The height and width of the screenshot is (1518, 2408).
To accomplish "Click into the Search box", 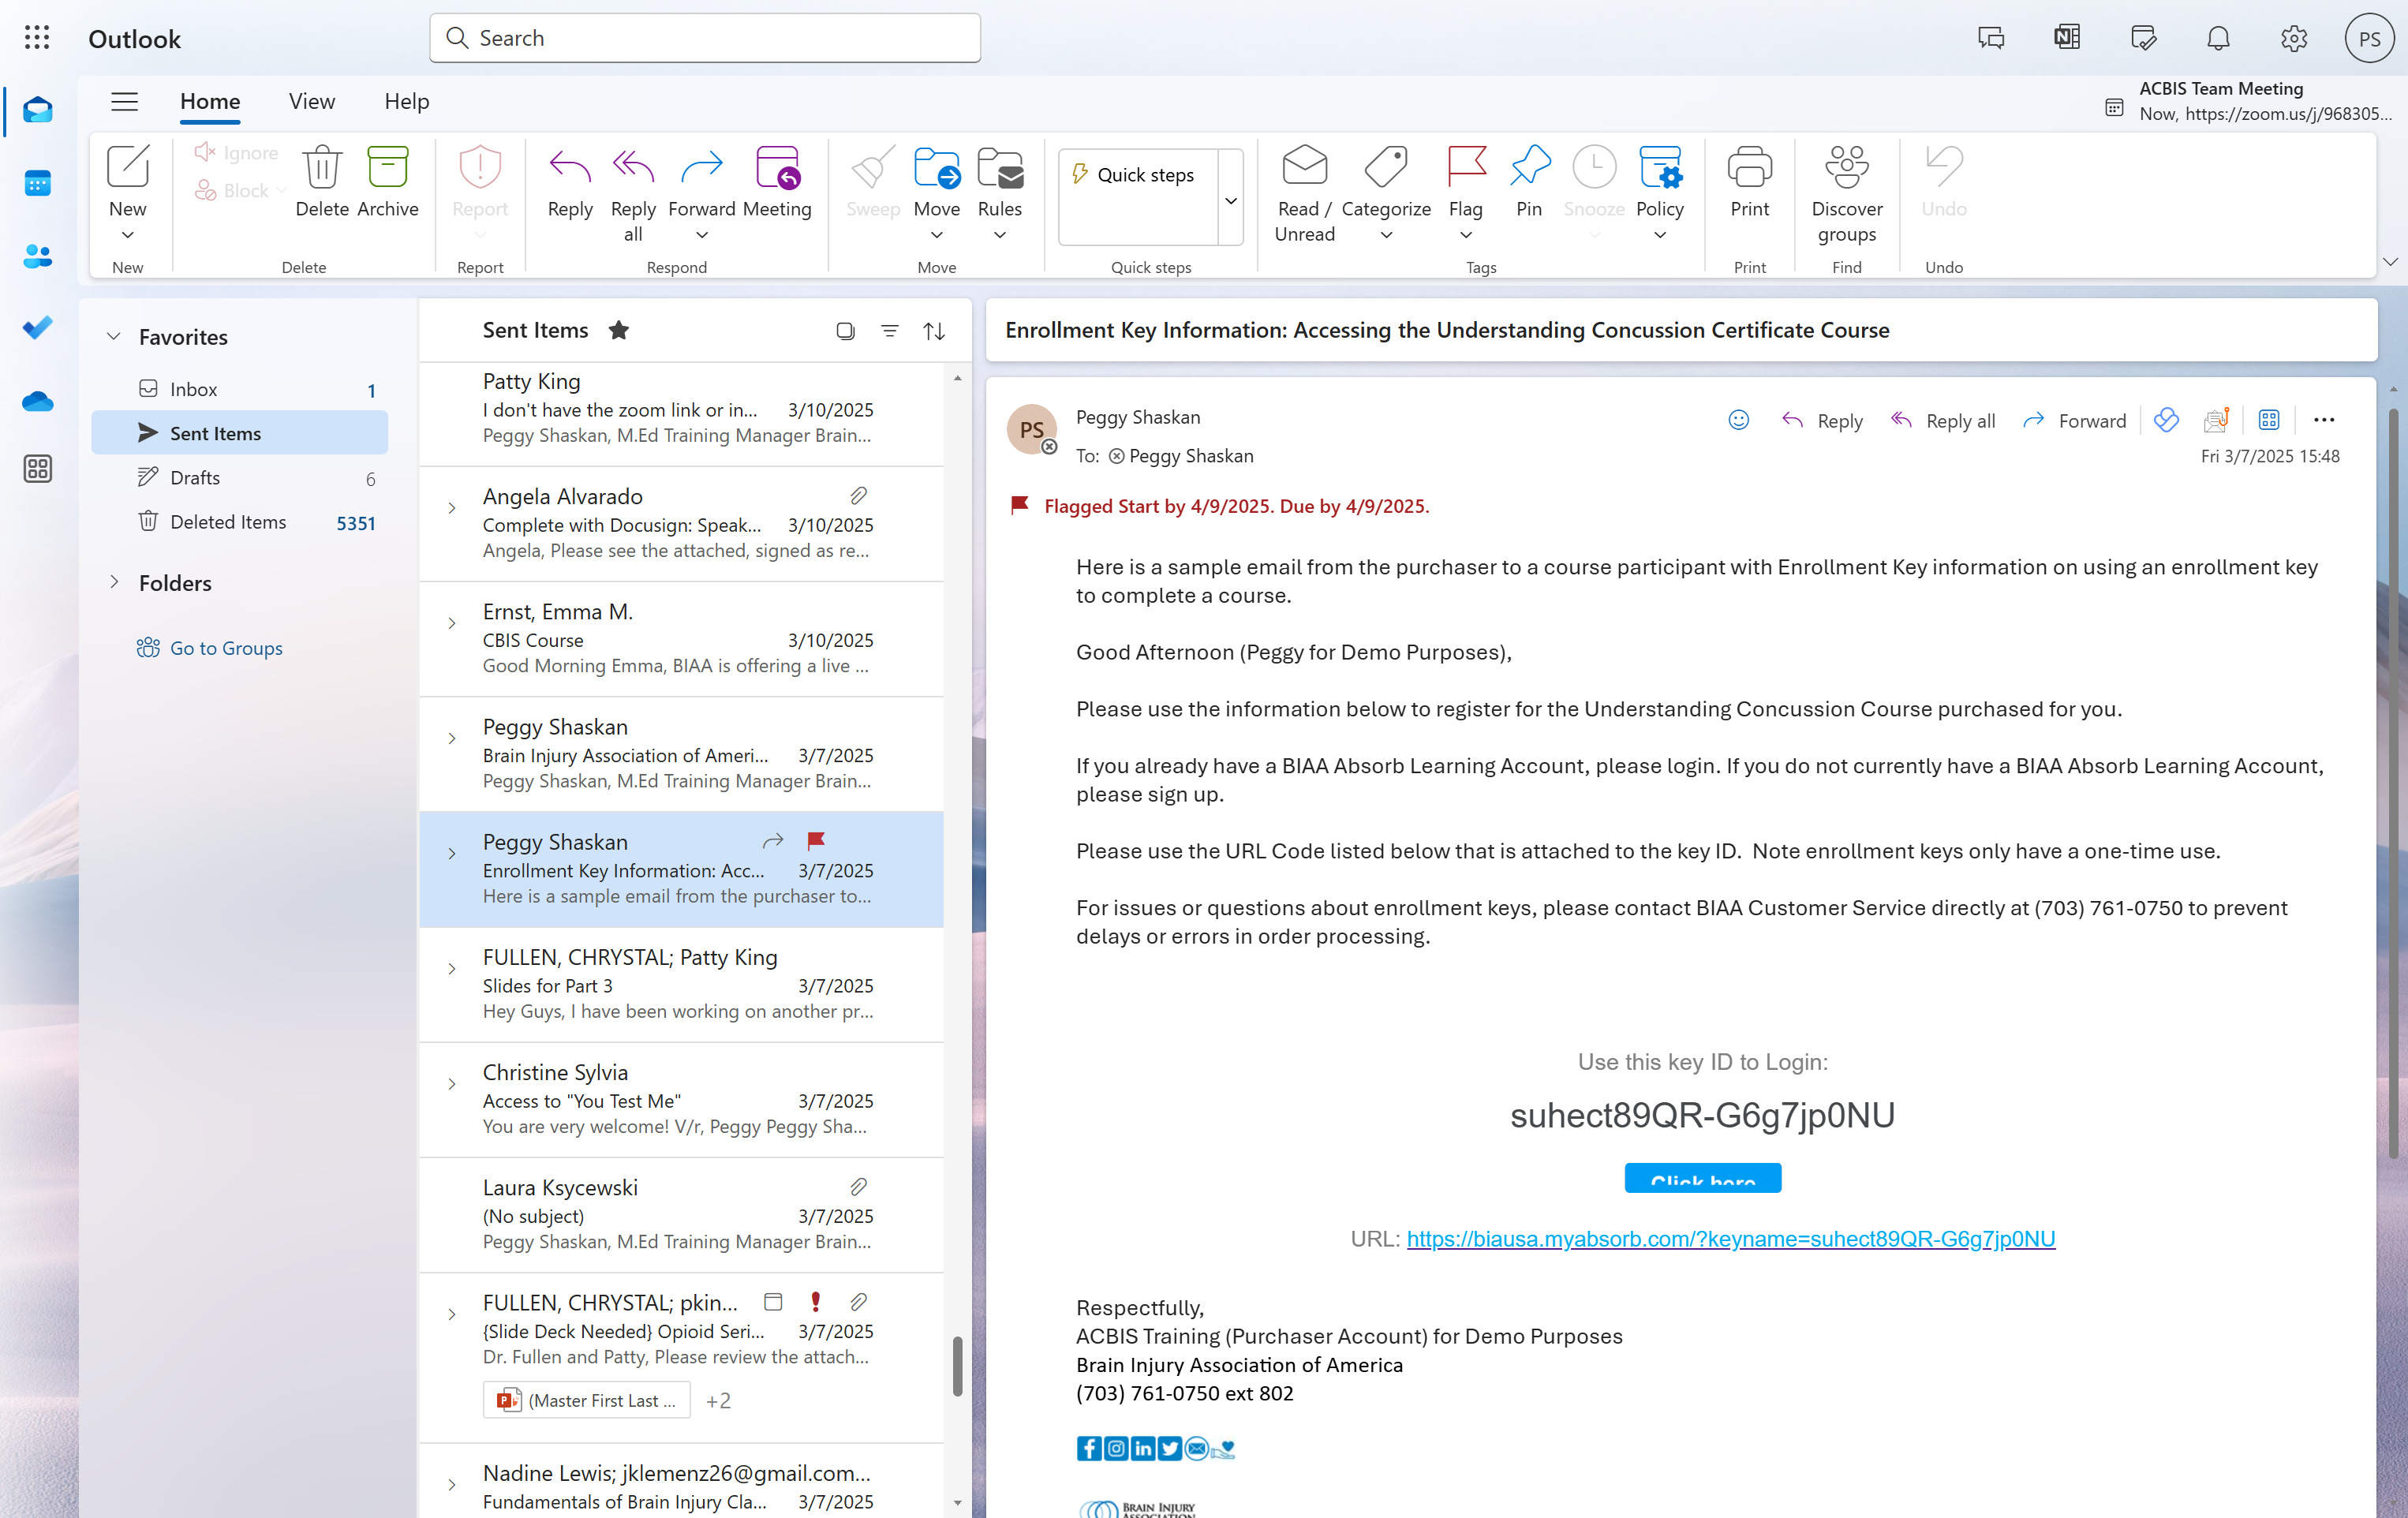I will point(705,38).
